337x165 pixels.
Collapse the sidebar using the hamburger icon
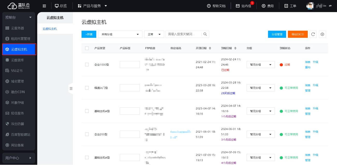pyautogui.click(x=44, y=5)
